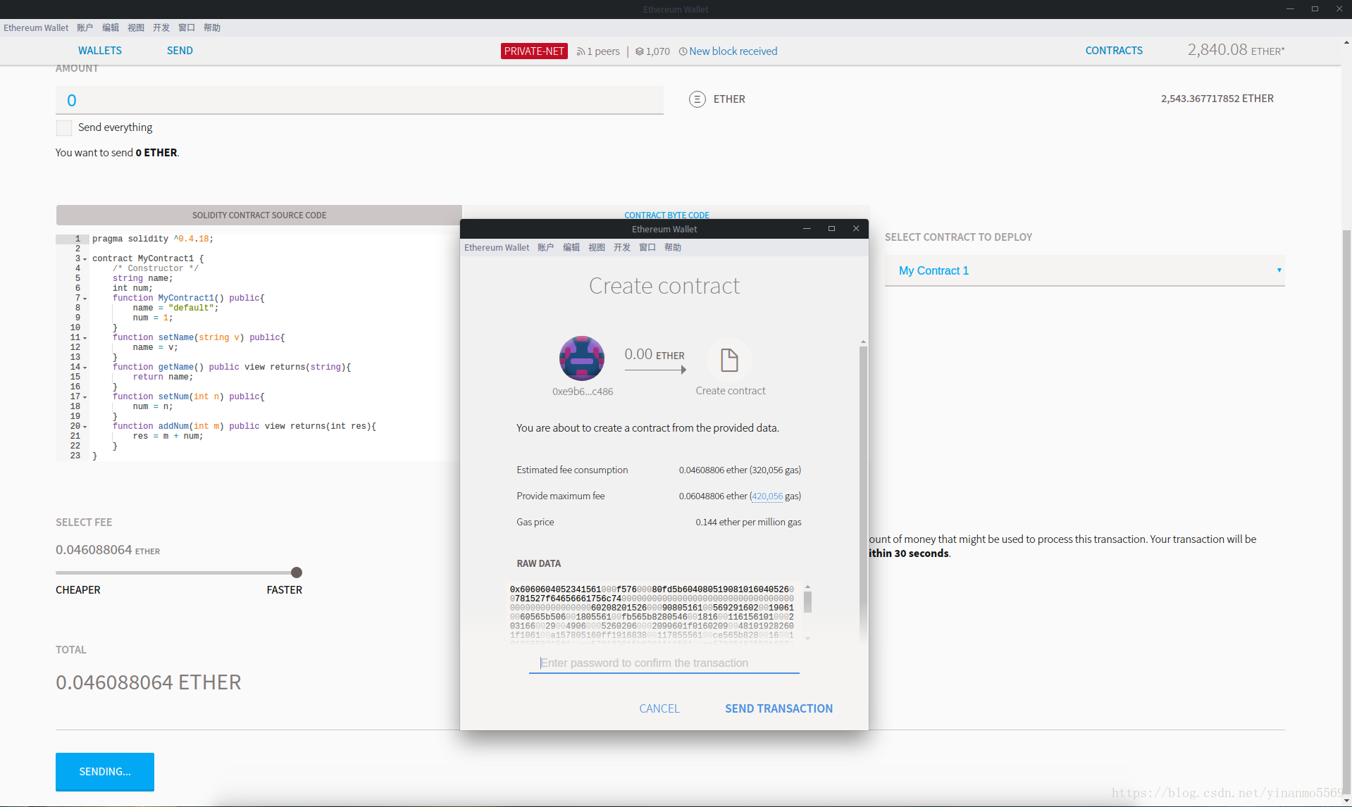This screenshot has height=807, width=1352.
Task: Click the SEND TRANSACTION button
Action: click(x=779, y=708)
